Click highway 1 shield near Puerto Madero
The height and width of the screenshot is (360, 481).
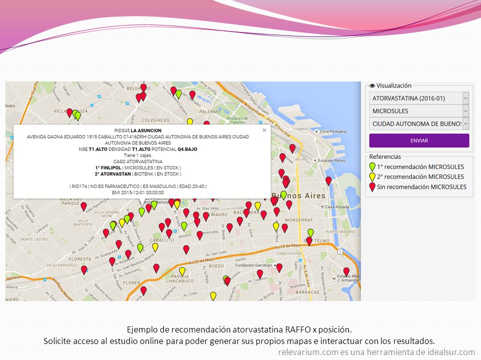pyautogui.click(x=340, y=251)
